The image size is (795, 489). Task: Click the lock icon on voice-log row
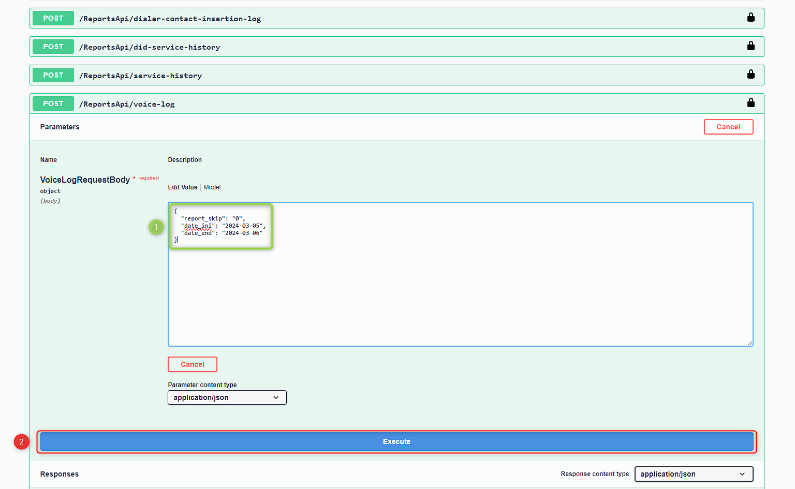point(750,103)
